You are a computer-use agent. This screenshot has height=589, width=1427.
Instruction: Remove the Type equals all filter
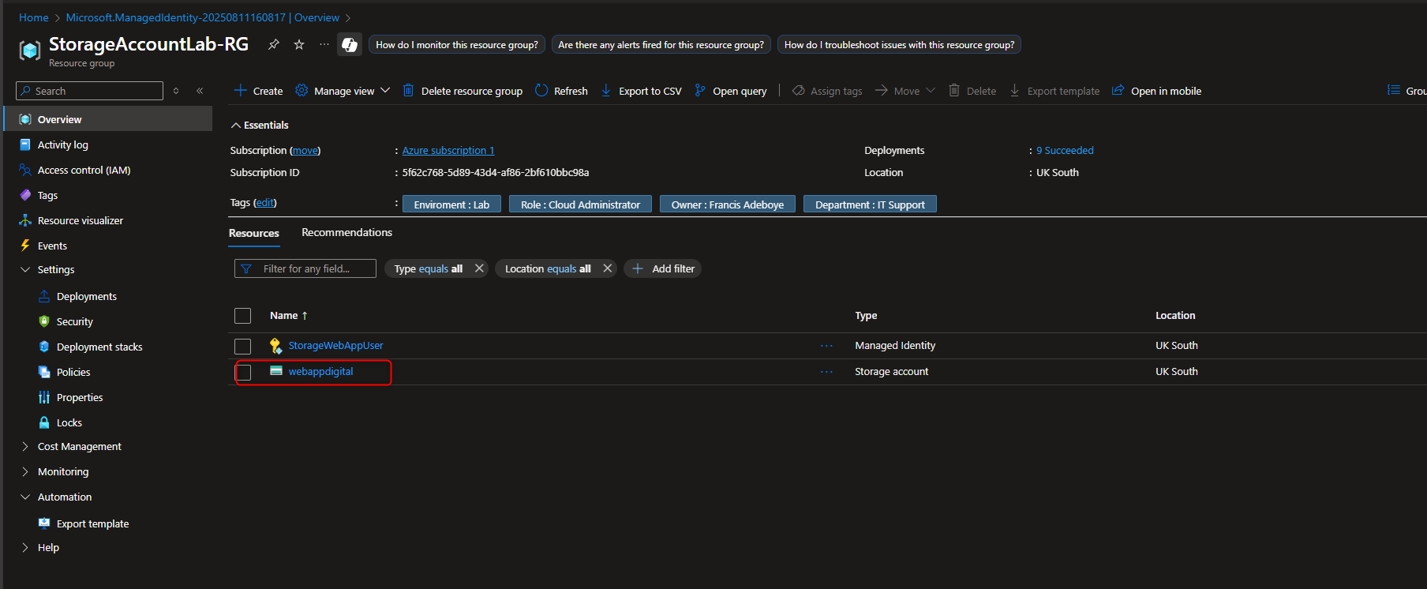[x=479, y=268]
